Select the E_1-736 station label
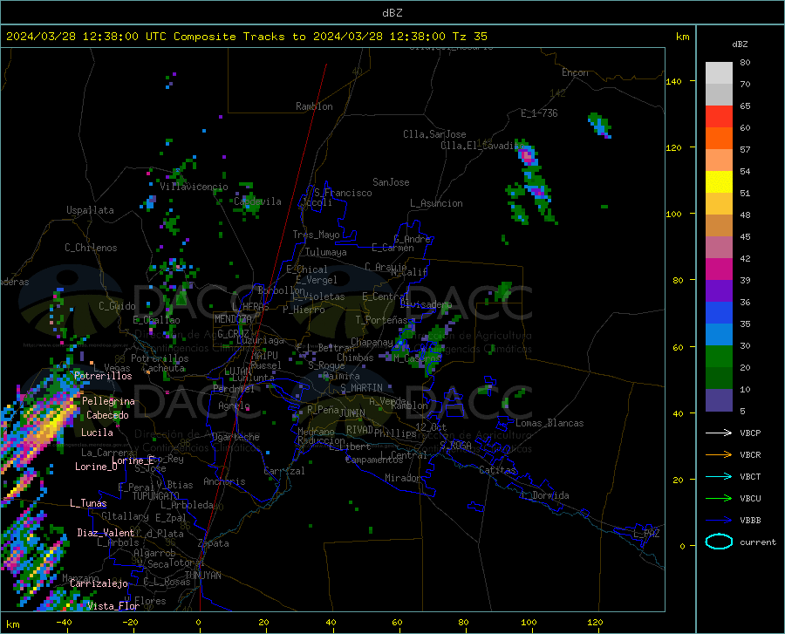Viewport: 785px width, 634px height. tap(539, 113)
